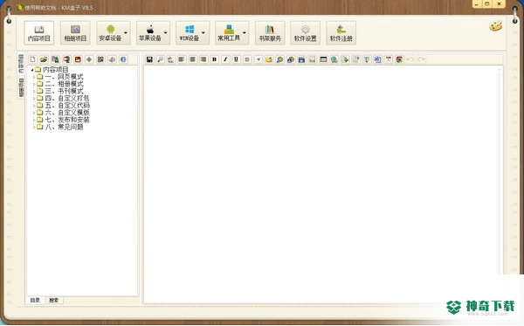Open the 安卓设备 dropdown arrow
Screen dimensions: 524x326
coord(126,32)
